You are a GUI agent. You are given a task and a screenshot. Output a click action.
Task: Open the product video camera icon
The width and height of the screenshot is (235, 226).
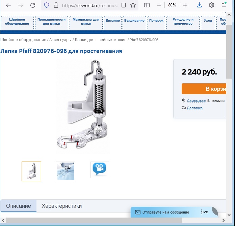pyautogui.click(x=100, y=170)
